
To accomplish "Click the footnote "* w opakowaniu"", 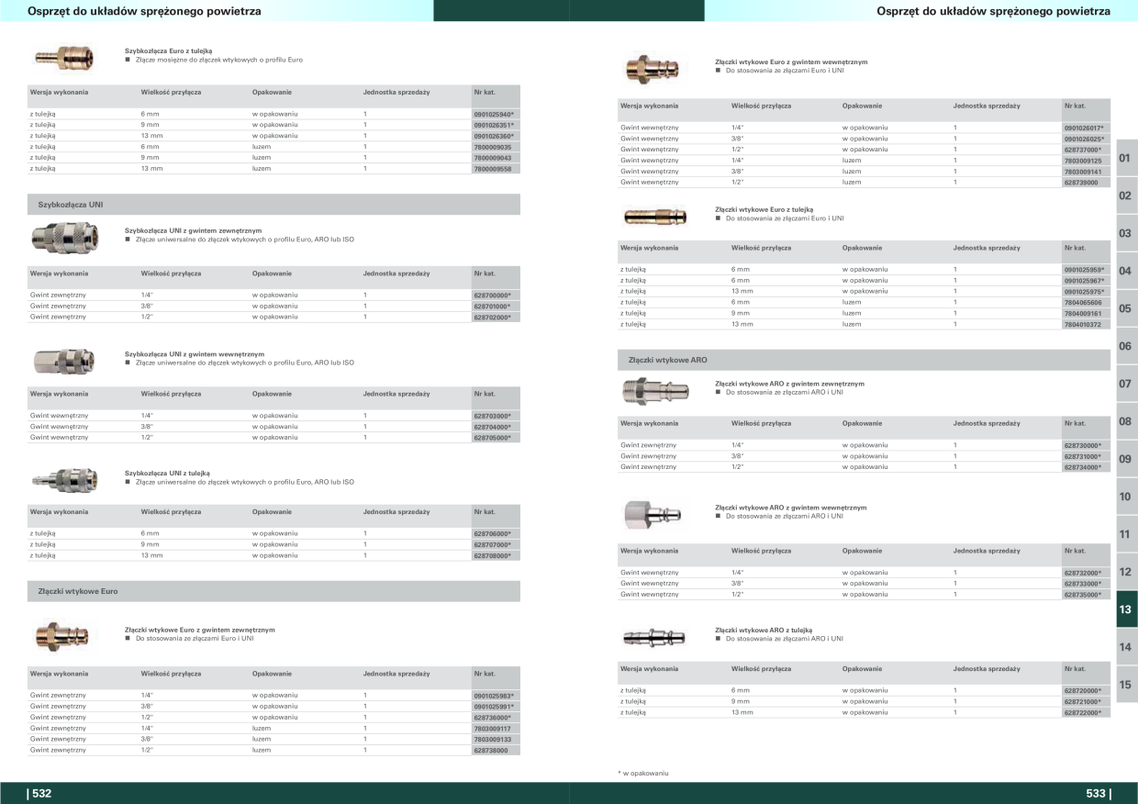I will click(x=643, y=773).
